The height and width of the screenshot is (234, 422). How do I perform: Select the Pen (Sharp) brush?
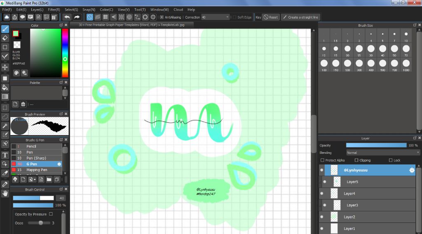click(x=37, y=158)
